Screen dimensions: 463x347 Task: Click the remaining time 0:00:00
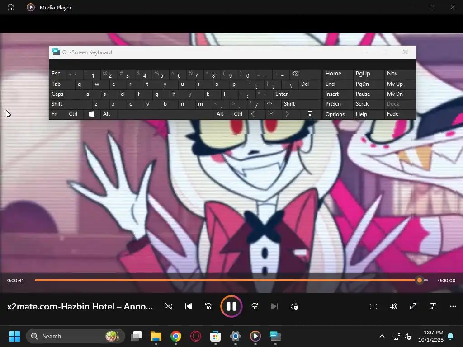click(x=446, y=281)
